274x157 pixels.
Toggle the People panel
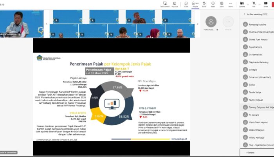pyautogui.click(x=195, y=4)
